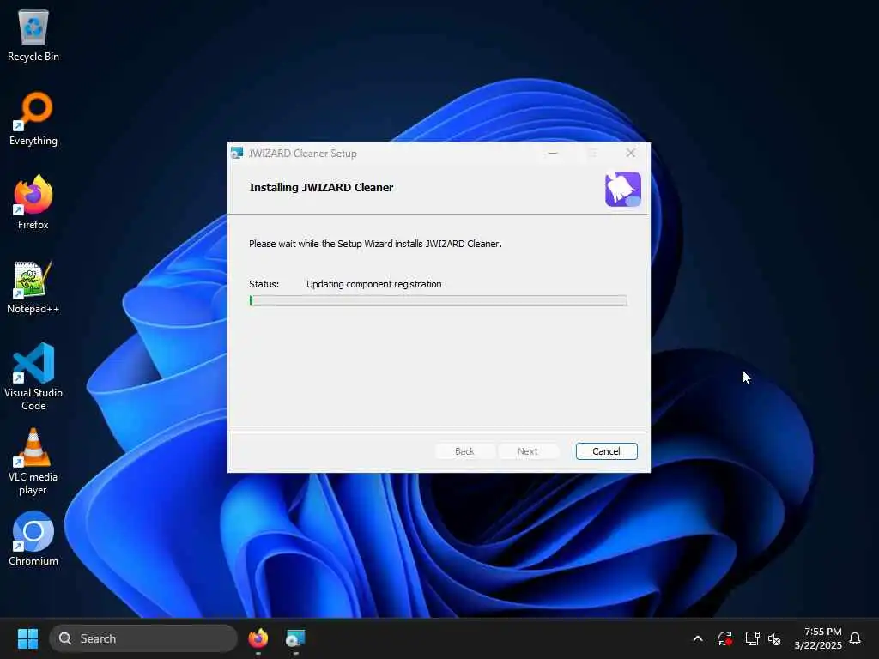The height and width of the screenshot is (659, 879).
Task: Select the Firefox desktop shortcut
Action: click(x=33, y=203)
